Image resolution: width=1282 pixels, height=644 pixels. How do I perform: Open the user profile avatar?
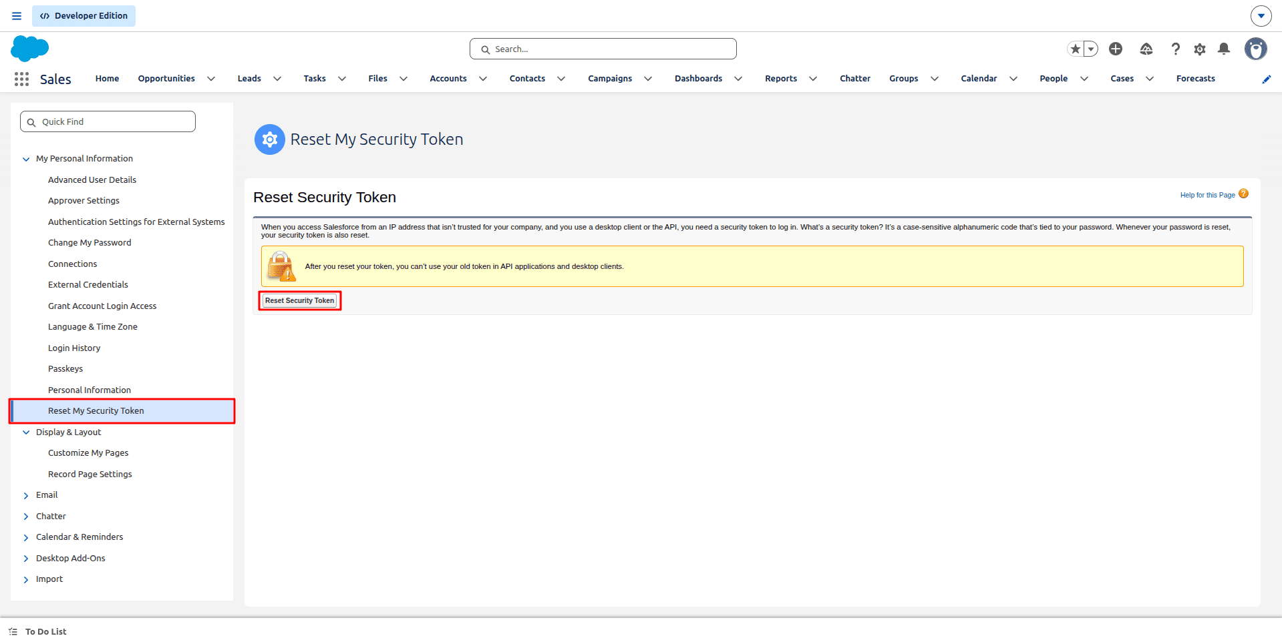[1256, 49]
